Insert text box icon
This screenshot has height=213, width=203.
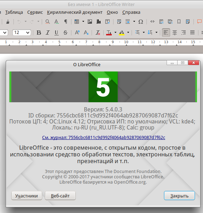[108, 22]
